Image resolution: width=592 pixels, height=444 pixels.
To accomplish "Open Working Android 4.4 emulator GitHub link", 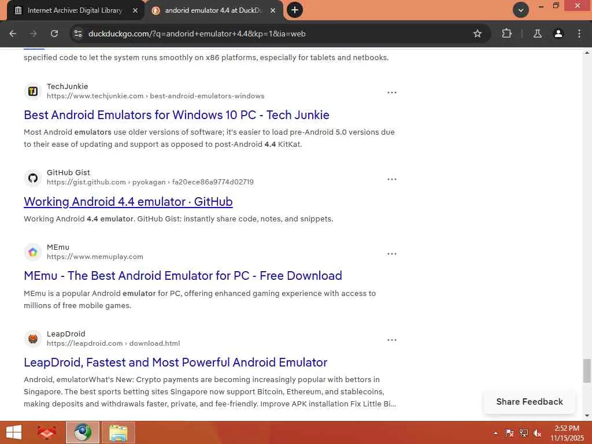I will pyautogui.click(x=128, y=202).
